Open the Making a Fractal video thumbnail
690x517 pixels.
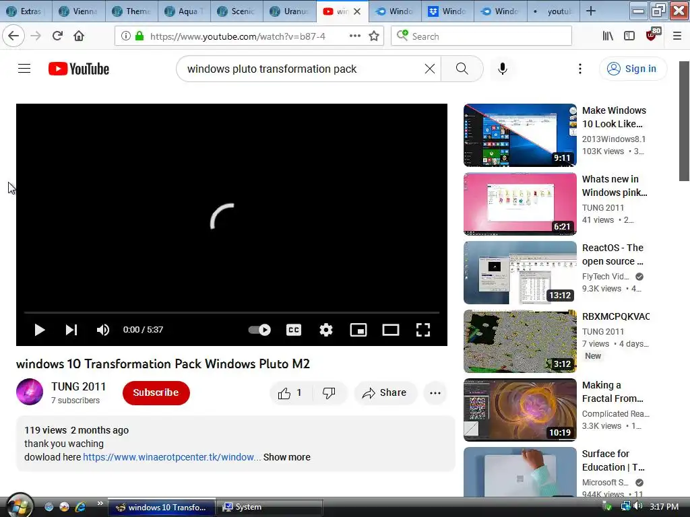point(520,410)
